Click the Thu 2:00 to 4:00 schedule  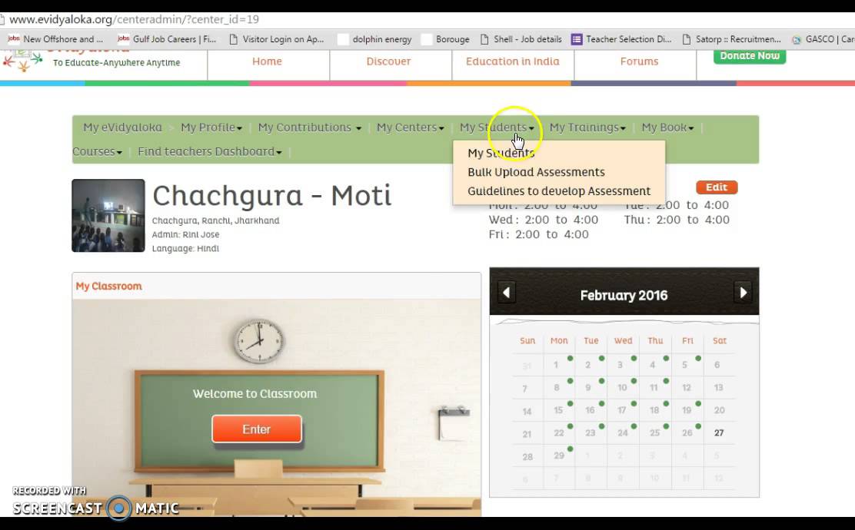pos(677,220)
